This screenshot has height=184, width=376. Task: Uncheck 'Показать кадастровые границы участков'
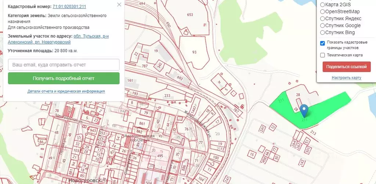point(322,43)
